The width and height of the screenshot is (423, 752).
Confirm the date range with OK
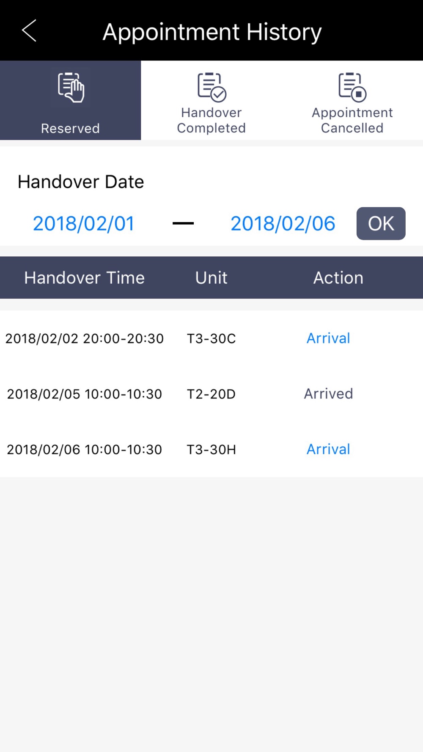(x=381, y=223)
